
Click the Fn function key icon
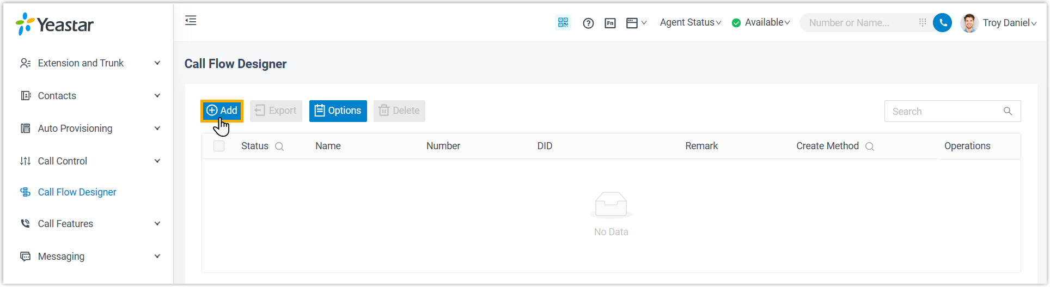point(610,23)
